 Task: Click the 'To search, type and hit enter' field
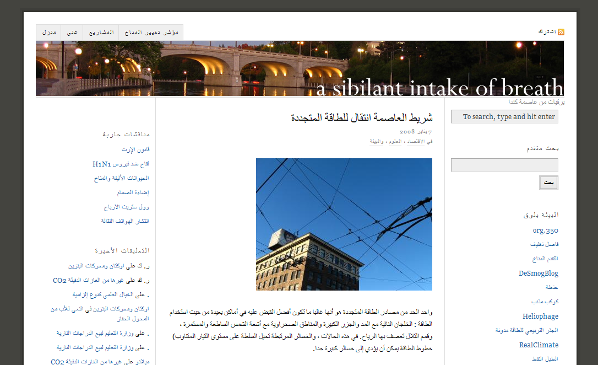(504, 117)
